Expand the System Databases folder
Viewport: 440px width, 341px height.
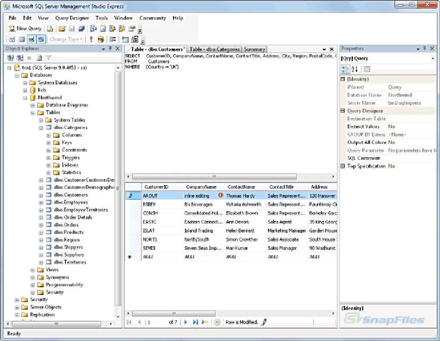point(25,83)
